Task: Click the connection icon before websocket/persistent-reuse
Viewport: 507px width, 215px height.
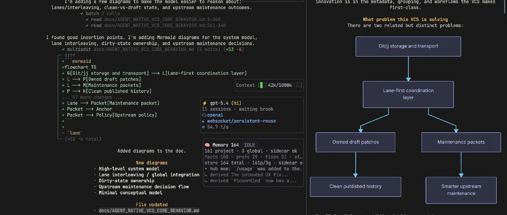Action: (204, 121)
